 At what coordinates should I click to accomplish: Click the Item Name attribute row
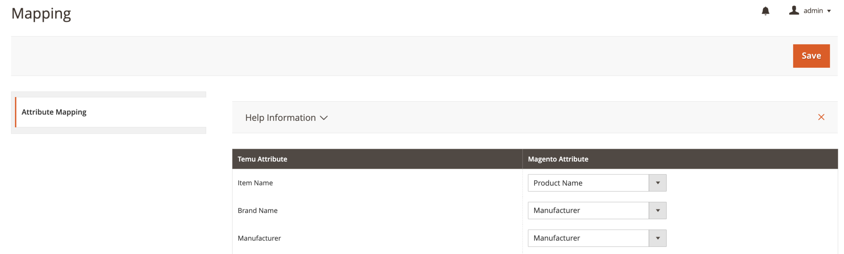click(255, 183)
